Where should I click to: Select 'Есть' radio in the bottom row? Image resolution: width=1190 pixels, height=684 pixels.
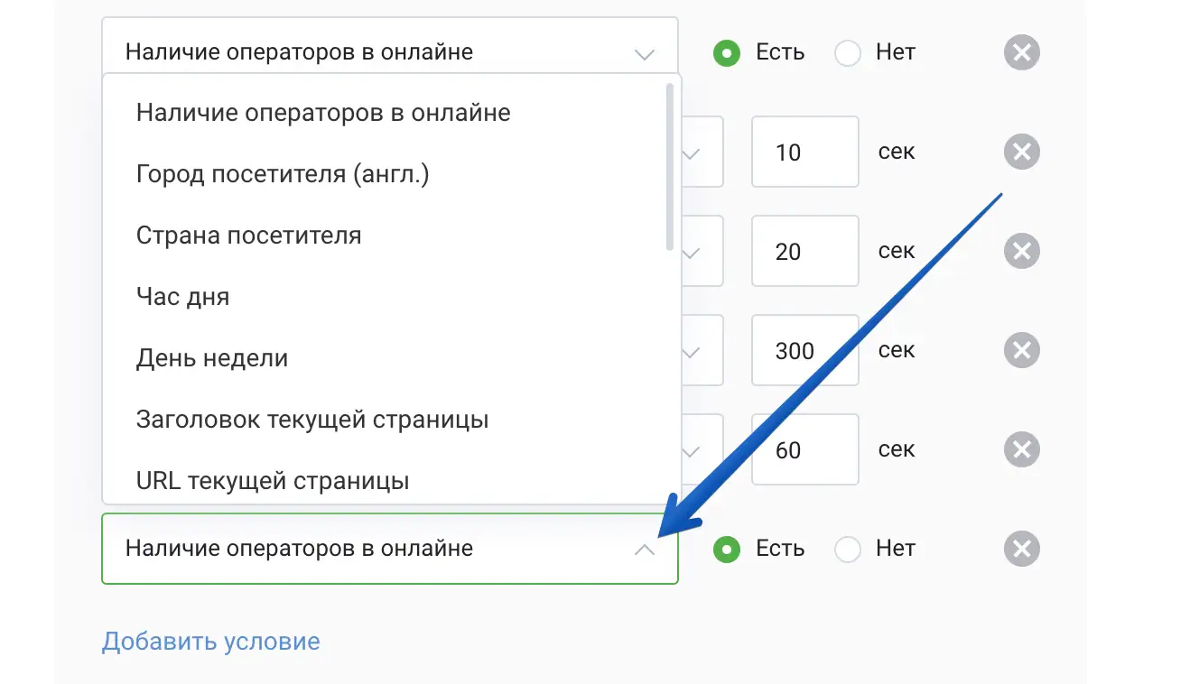click(x=726, y=549)
